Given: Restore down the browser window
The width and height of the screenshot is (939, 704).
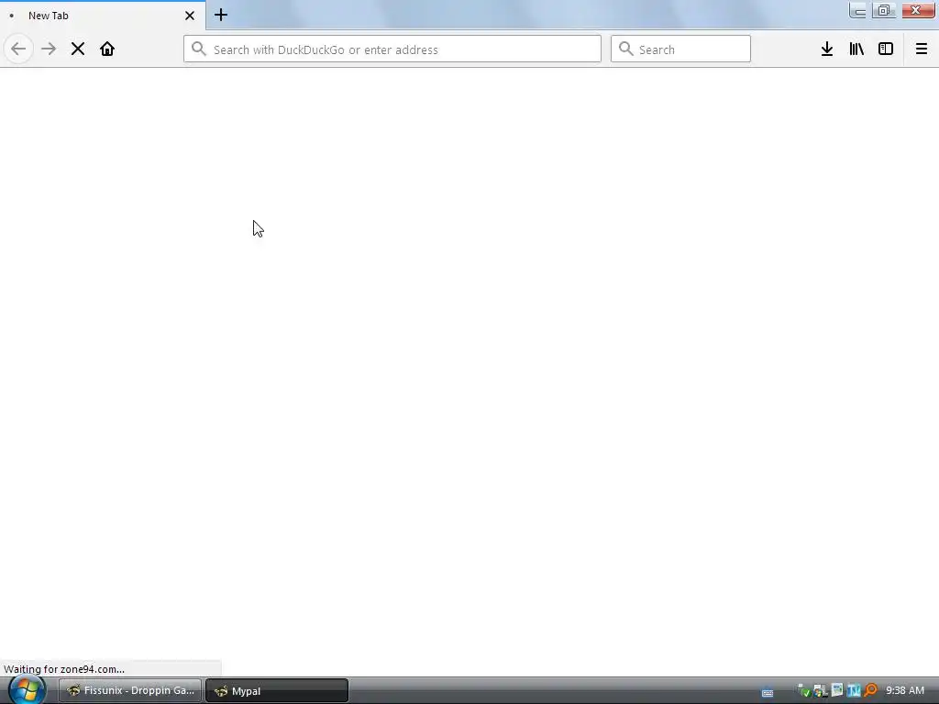Looking at the screenshot, I should pos(884,11).
